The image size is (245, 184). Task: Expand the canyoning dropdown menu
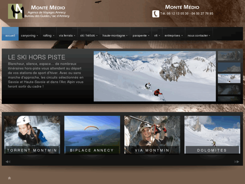point(29,35)
